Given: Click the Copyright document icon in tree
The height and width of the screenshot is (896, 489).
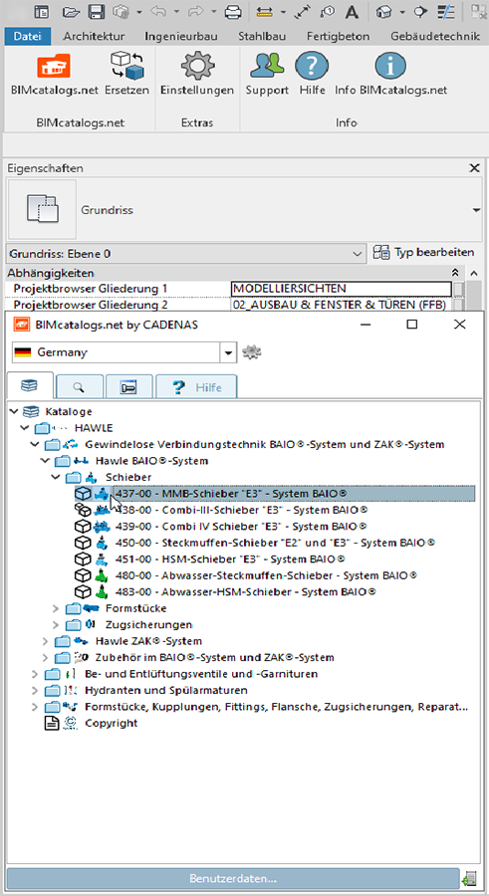Looking at the screenshot, I should [53, 723].
